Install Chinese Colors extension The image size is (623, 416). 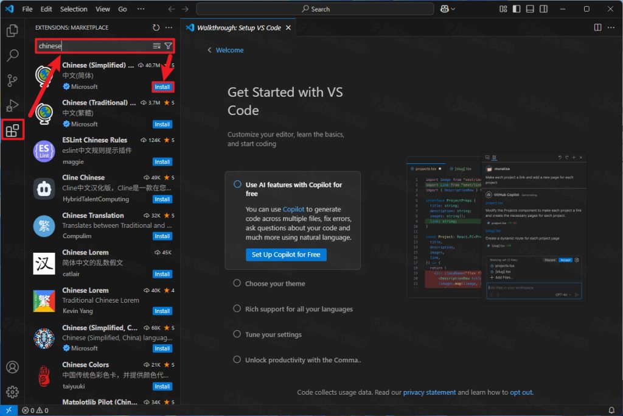[x=162, y=387]
